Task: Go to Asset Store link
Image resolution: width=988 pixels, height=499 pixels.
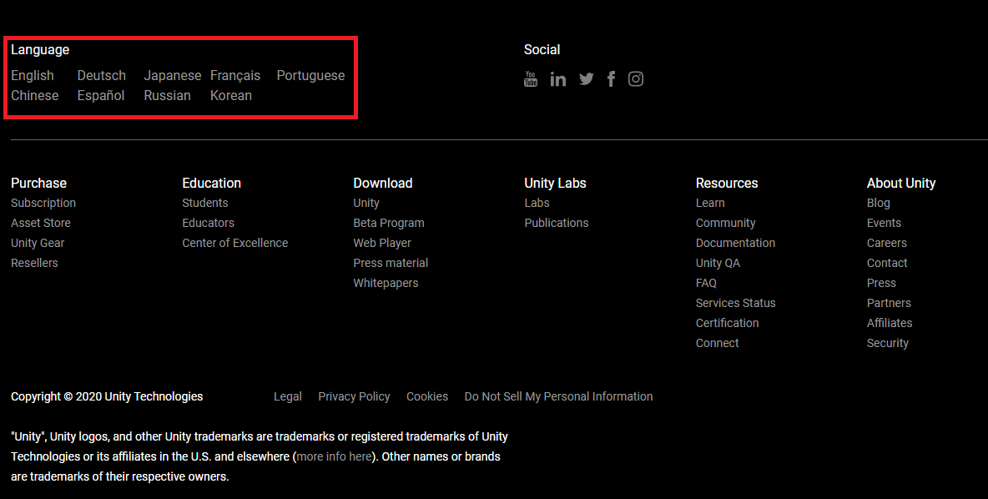Action: [40, 223]
